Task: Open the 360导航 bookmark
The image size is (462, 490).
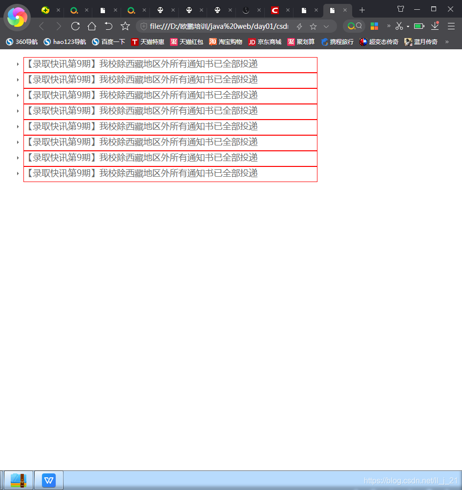Action: point(22,42)
